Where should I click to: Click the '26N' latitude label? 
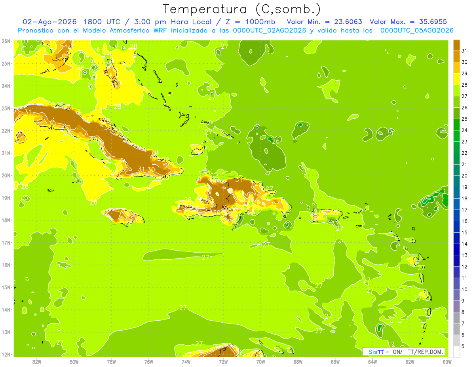pos(6,41)
